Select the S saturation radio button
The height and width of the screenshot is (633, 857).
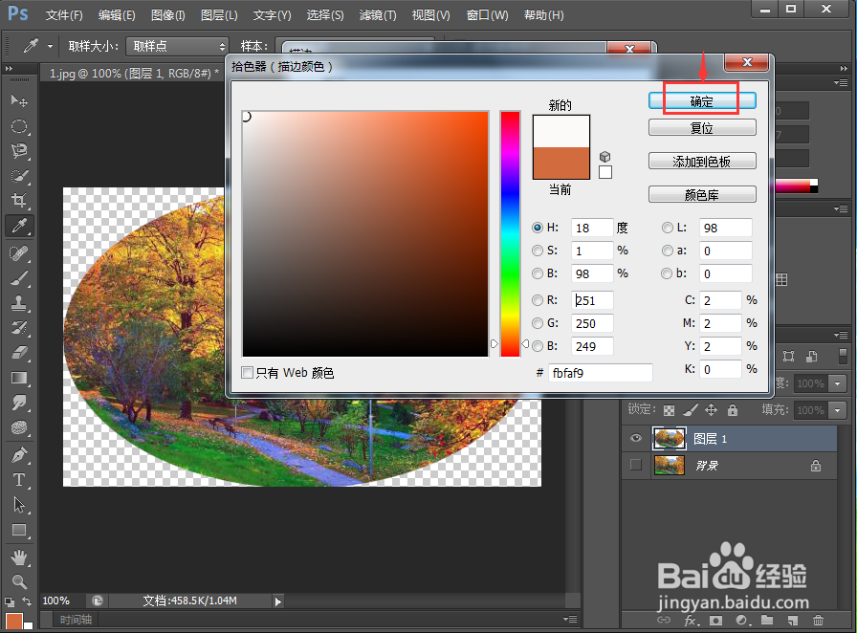[x=538, y=251]
